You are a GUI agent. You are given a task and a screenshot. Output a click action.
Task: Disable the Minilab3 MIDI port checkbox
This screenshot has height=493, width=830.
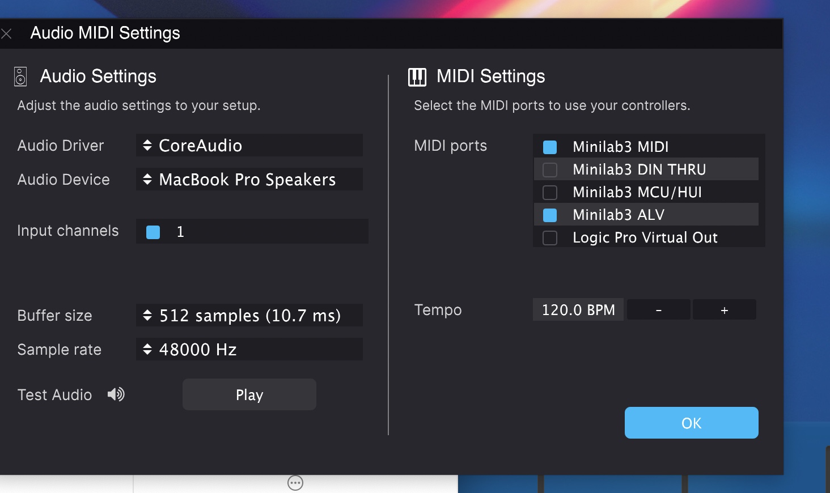[x=550, y=147]
